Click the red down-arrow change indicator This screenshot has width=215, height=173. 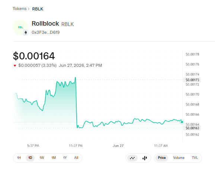coord(15,66)
